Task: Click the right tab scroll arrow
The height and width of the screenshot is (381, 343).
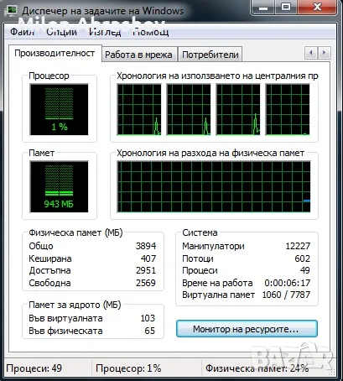Action: pyautogui.click(x=324, y=52)
